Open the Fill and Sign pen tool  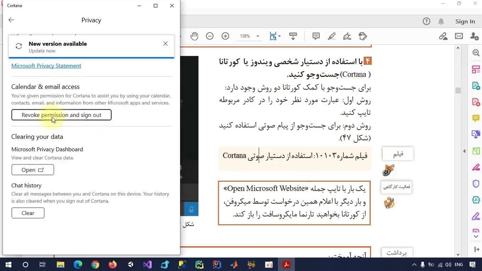[347, 36]
